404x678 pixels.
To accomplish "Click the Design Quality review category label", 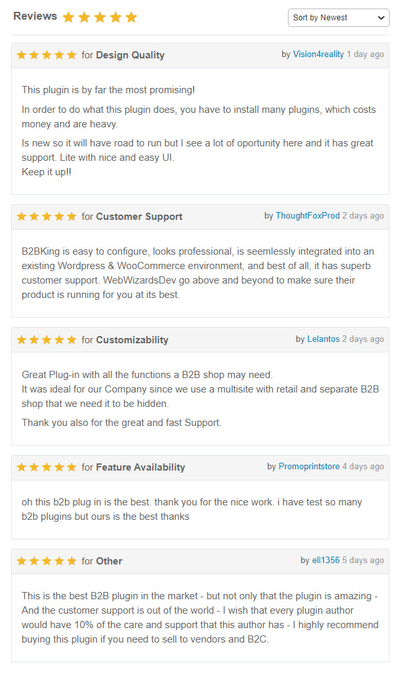I will click(130, 55).
